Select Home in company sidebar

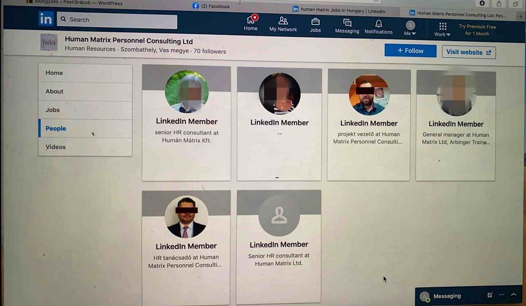pyautogui.click(x=85, y=73)
